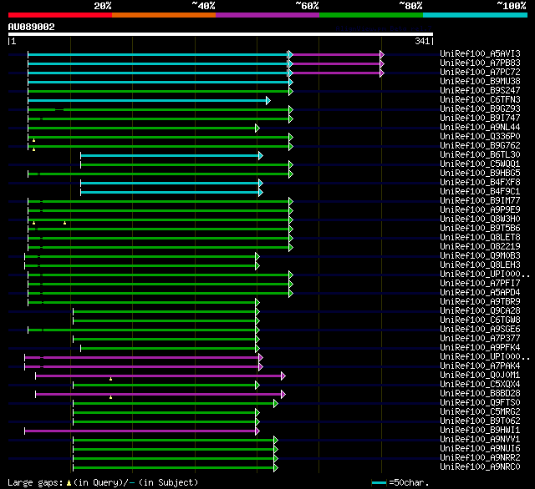The width and height of the screenshot is (535, 489).
Task: Click query gap marker under Q336P0 bar
Action: point(33,140)
